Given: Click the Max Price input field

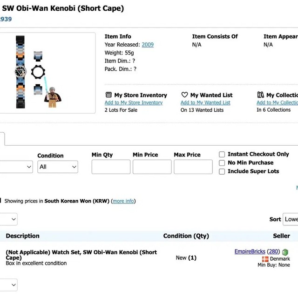Looking at the screenshot, I should pyautogui.click(x=193, y=167).
